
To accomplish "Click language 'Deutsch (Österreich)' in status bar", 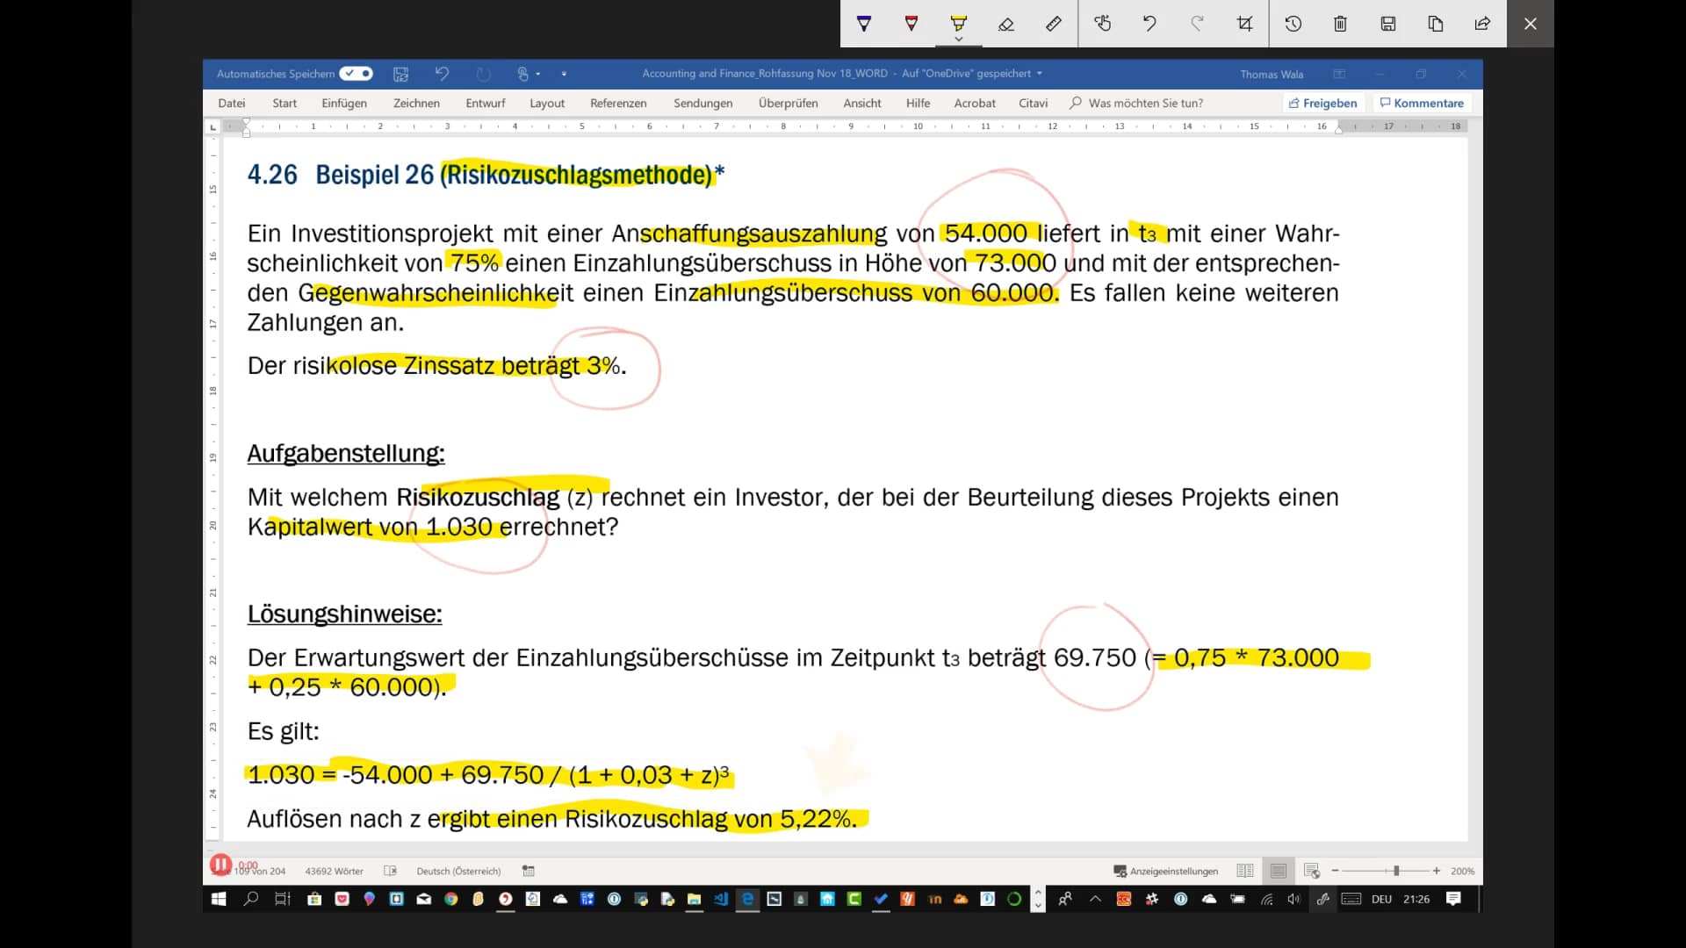I will pos(458,871).
